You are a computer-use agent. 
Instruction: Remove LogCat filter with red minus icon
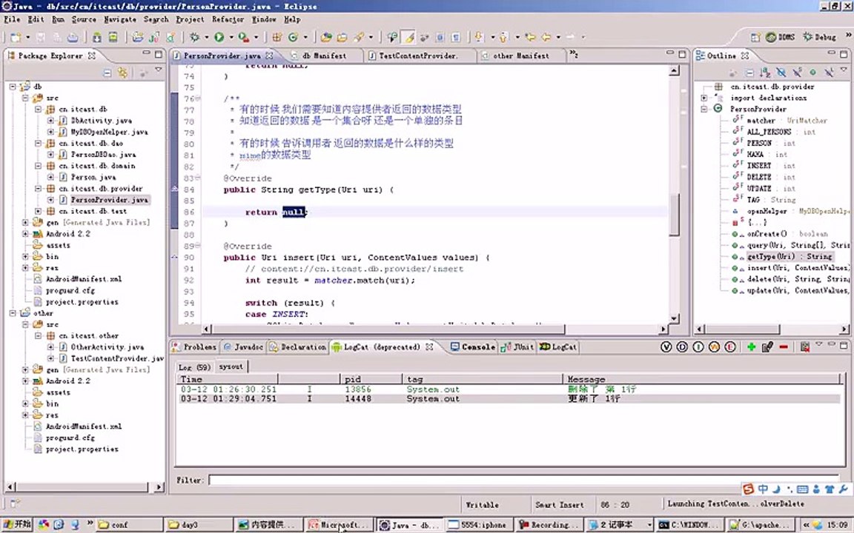tap(784, 347)
